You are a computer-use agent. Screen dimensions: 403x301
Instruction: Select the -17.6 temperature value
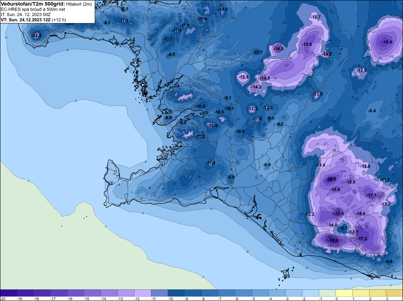coord(339,214)
